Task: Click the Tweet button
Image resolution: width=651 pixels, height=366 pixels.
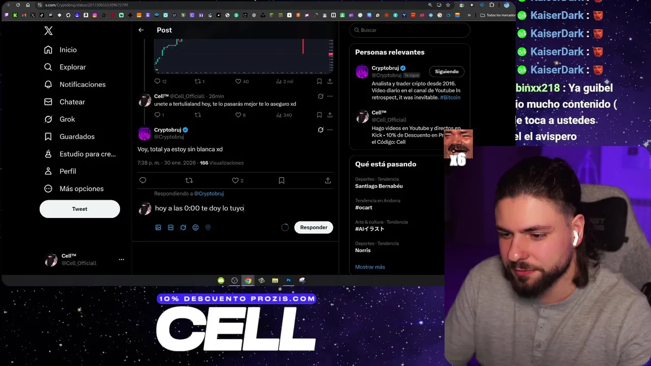Action: coord(80,209)
